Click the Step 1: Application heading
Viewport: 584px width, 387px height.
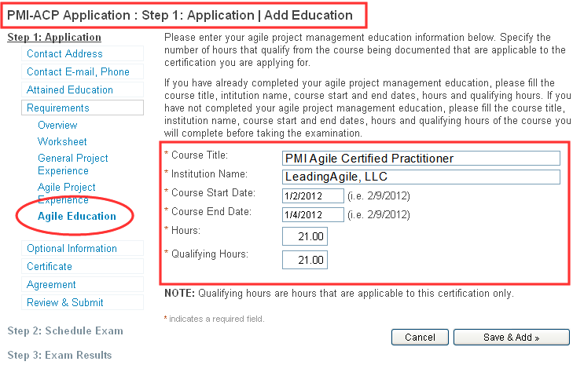point(54,37)
